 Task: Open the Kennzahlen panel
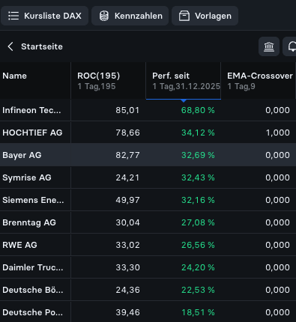tap(130, 16)
